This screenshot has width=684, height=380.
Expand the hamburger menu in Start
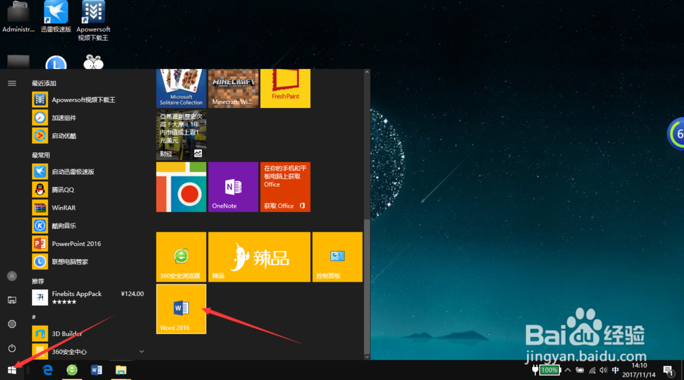12,83
